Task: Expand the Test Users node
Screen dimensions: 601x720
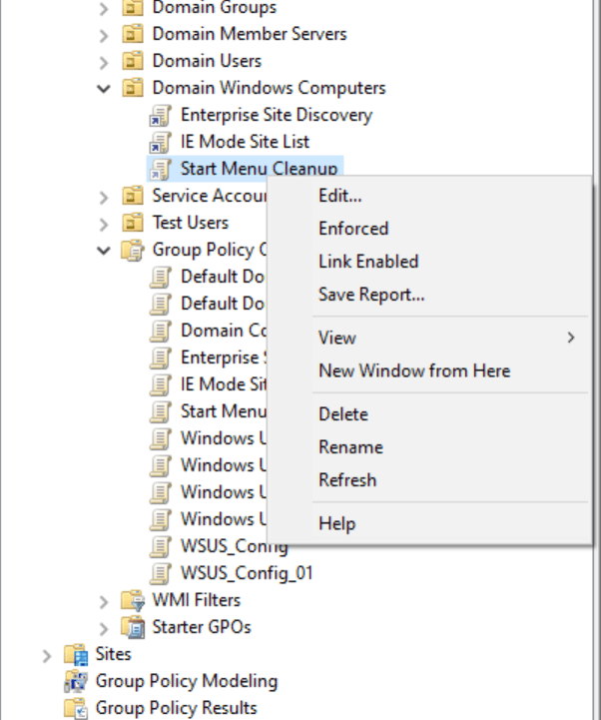Action: (104, 224)
